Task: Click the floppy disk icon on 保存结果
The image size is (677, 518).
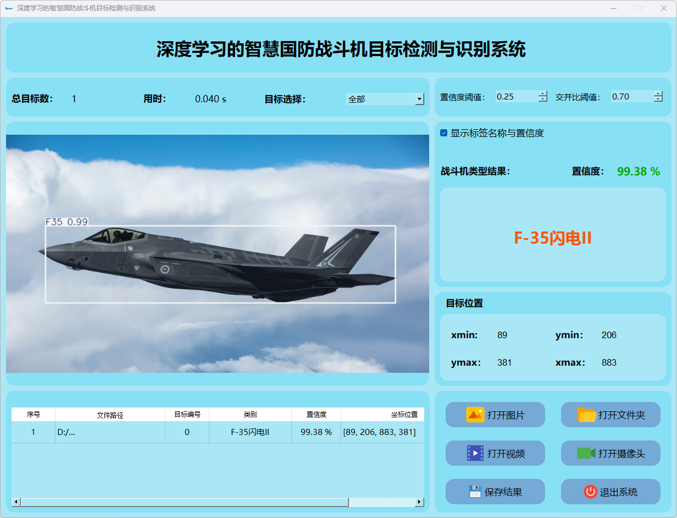Action: tap(475, 492)
